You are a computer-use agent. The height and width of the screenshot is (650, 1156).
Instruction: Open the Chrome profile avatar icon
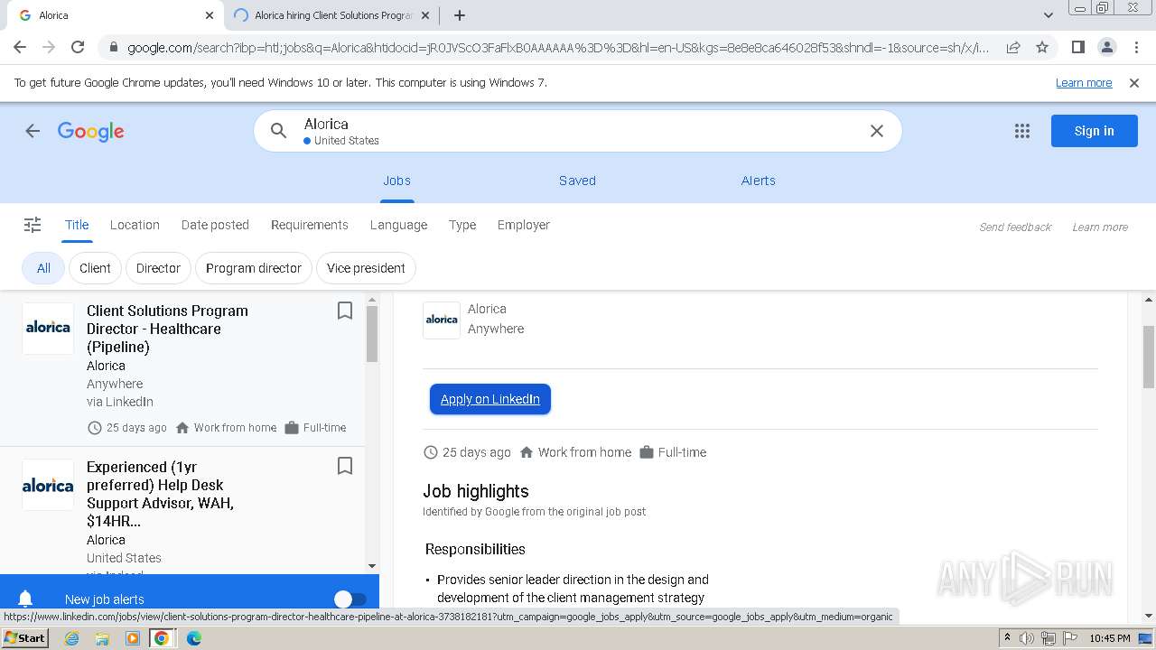click(1106, 47)
